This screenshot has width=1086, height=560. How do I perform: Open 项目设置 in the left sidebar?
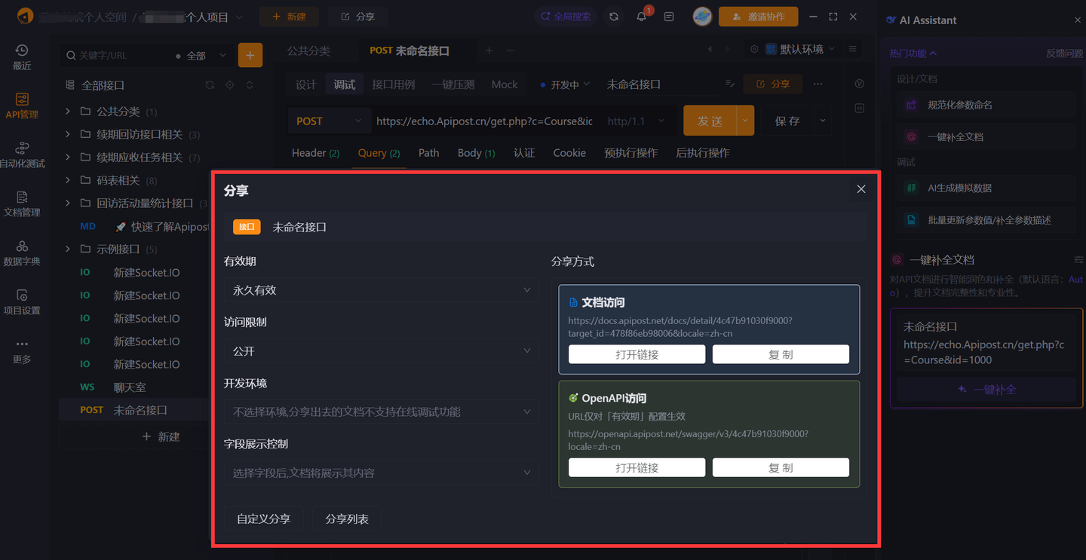[22, 302]
